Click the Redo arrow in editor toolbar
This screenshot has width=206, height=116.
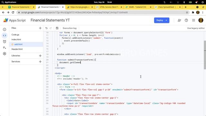click(51, 28)
